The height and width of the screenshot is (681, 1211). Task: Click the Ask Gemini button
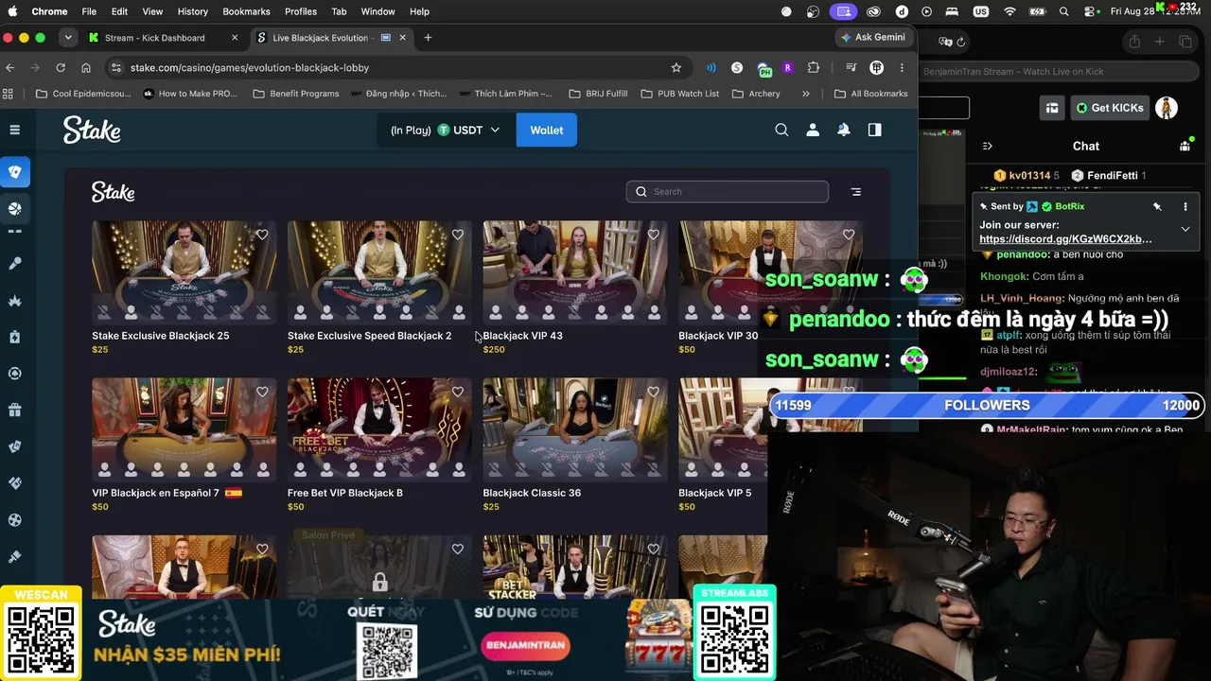pyautogui.click(x=872, y=38)
